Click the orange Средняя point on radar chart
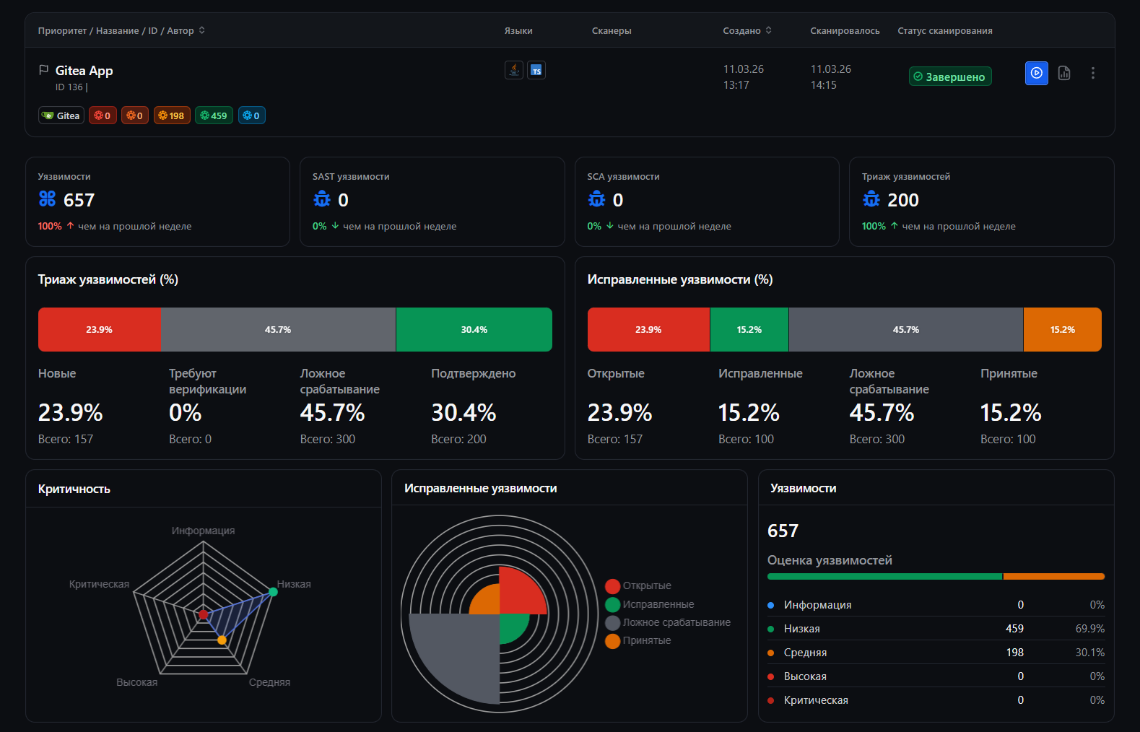 pyautogui.click(x=222, y=640)
